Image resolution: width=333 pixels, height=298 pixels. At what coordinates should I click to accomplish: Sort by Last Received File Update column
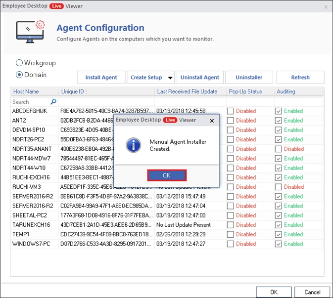coord(187,91)
